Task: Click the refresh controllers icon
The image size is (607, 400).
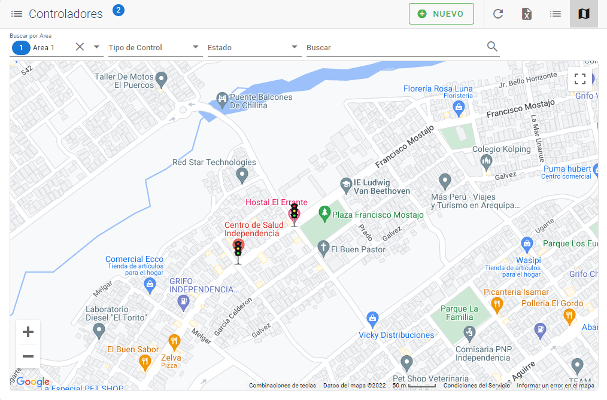Action: click(x=498, y=14)
